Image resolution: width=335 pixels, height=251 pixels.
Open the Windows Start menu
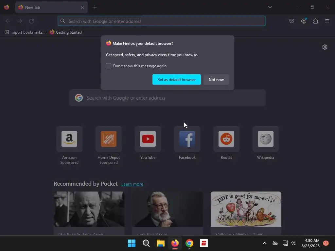tap(132, 243)
